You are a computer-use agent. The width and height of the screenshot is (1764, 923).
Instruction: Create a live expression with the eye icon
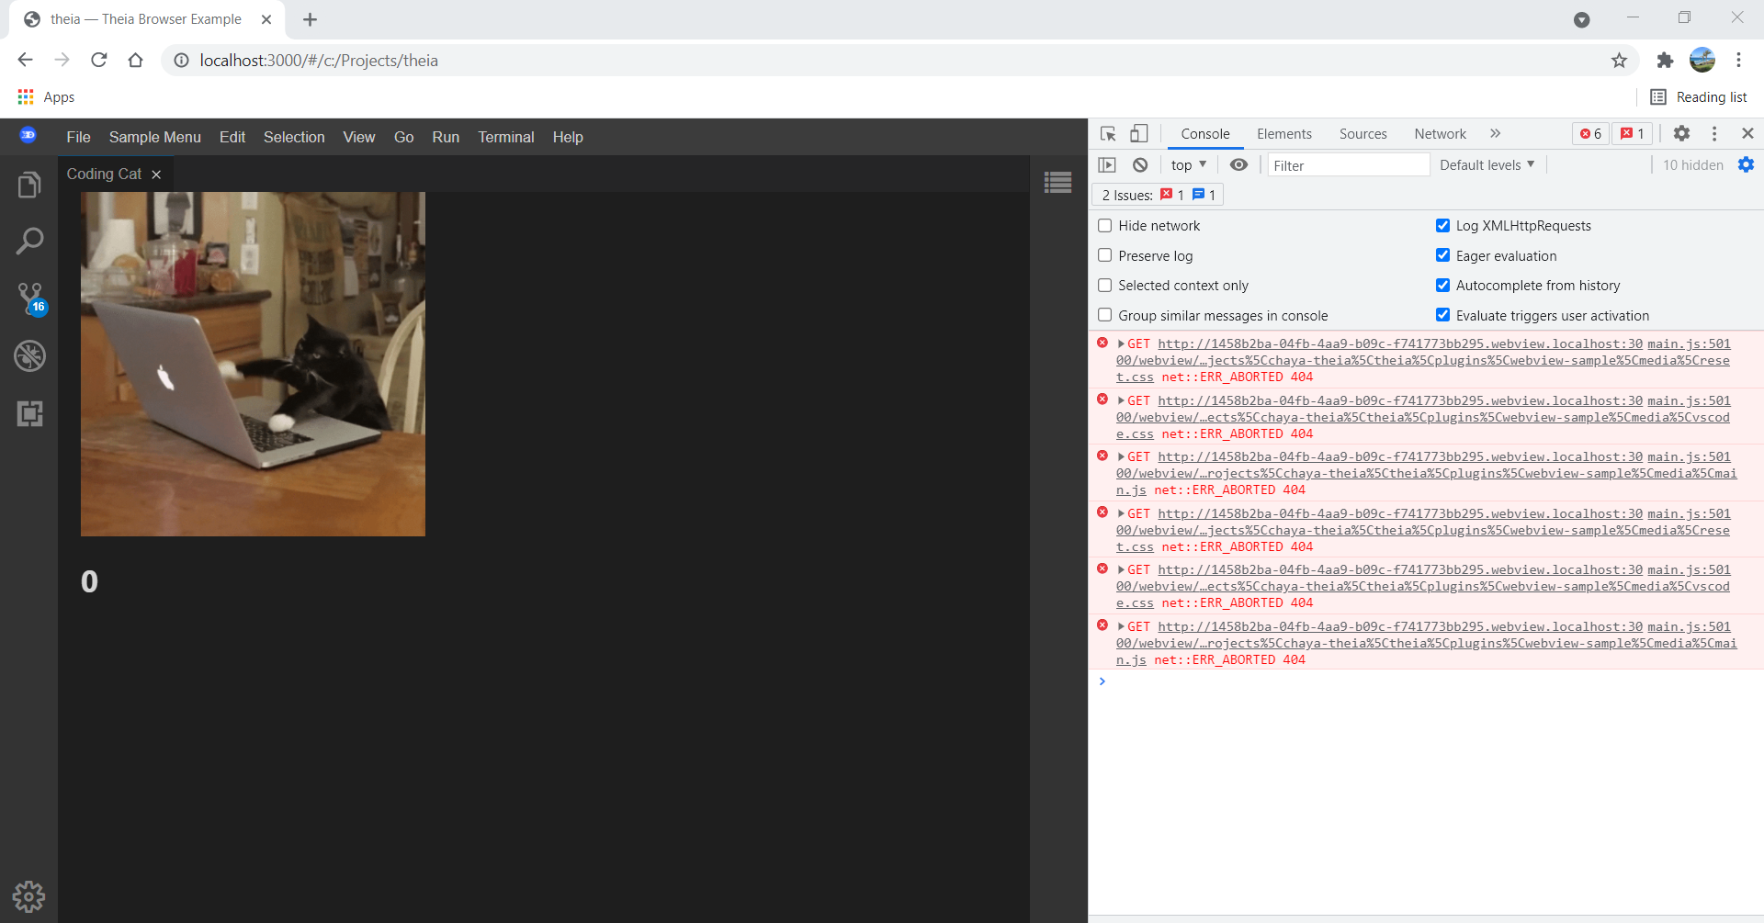tap(1238, 164)
